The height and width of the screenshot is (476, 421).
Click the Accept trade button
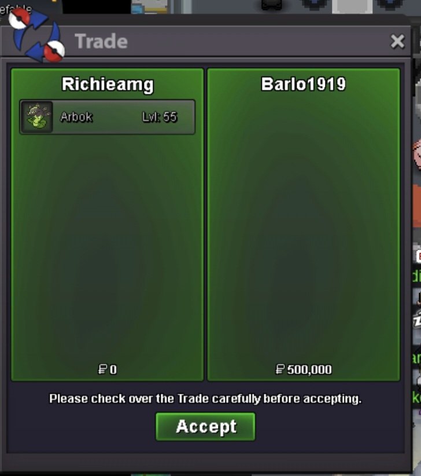coord(205,426)
